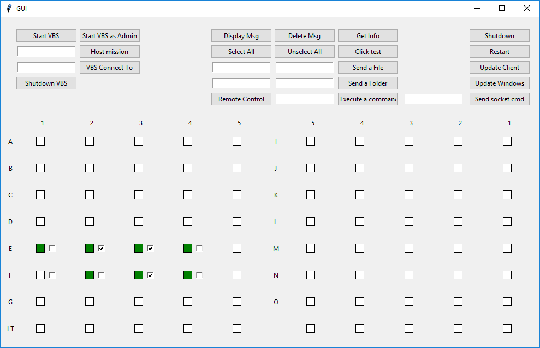The image size is (540, 348).
Task: Click the input field left of Host mission
Action: (x=46, y=52)
